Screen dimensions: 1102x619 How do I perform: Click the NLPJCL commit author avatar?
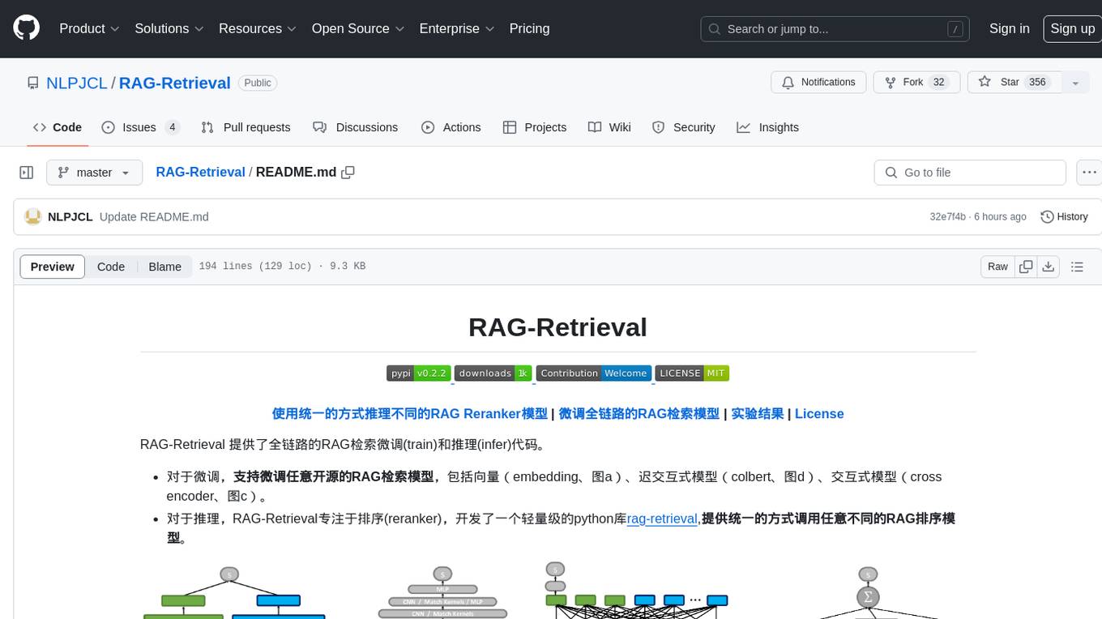33,216
